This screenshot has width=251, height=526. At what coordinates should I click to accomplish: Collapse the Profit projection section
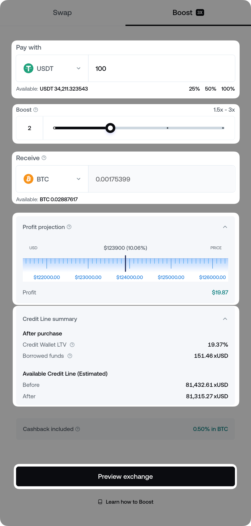pos(225,227)
